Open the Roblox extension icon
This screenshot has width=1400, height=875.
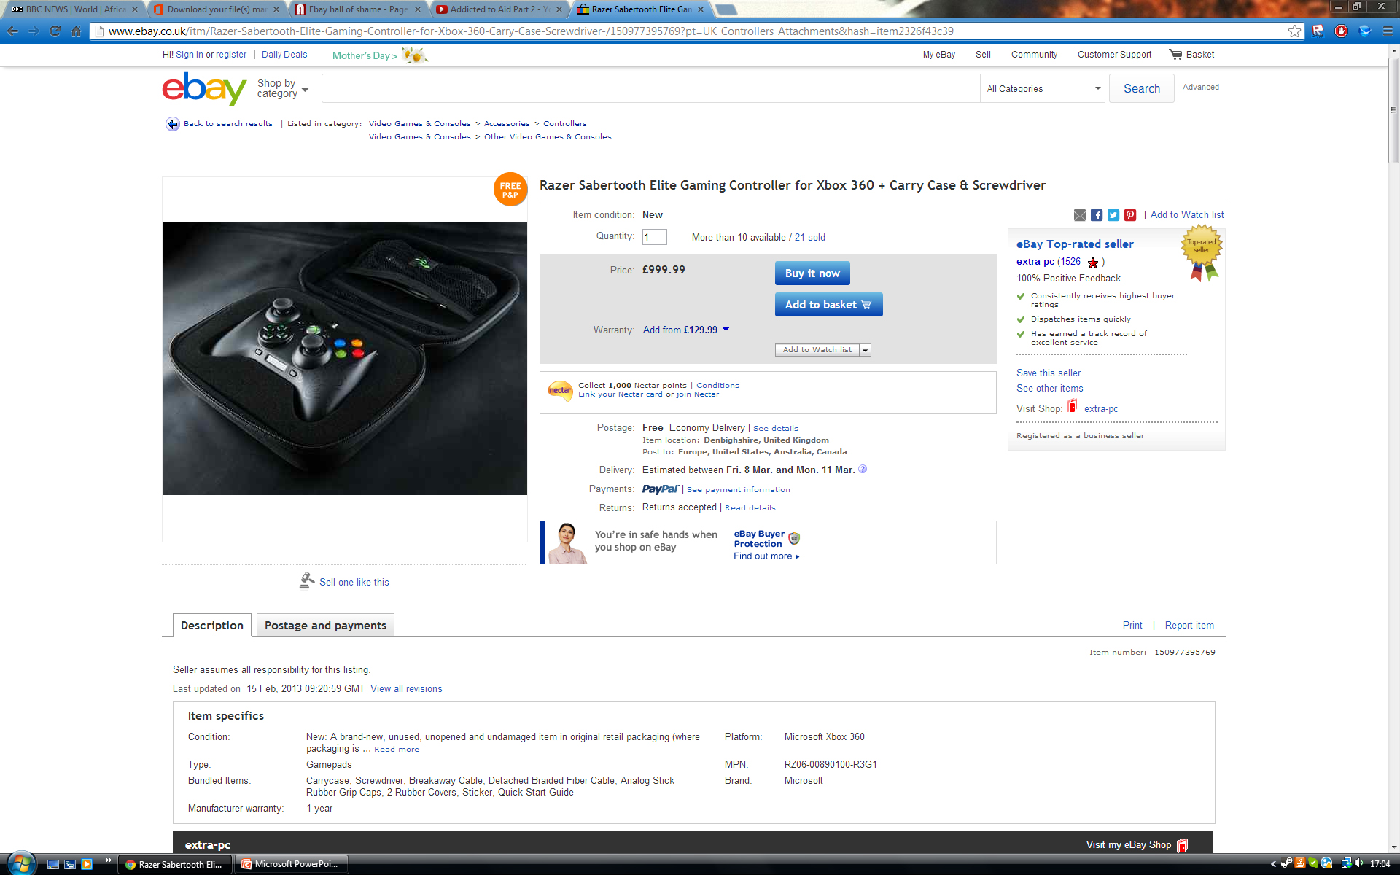click(1318, 31)
